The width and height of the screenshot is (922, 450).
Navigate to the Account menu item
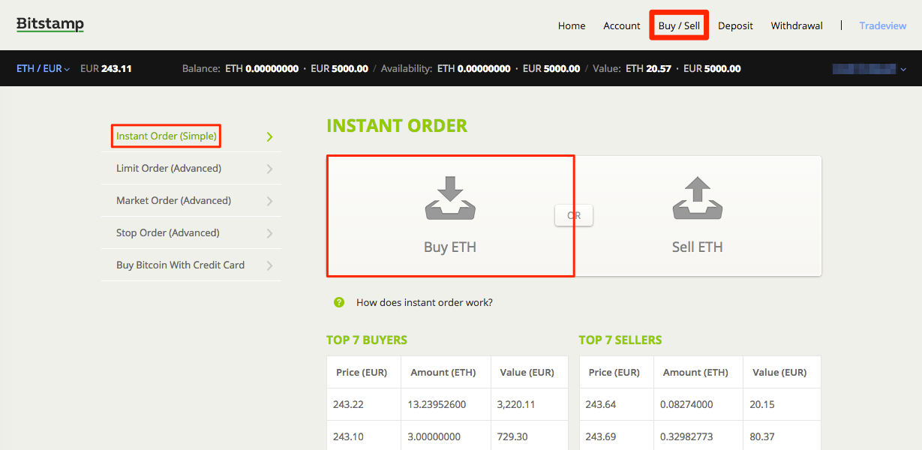tap(621, 25)
